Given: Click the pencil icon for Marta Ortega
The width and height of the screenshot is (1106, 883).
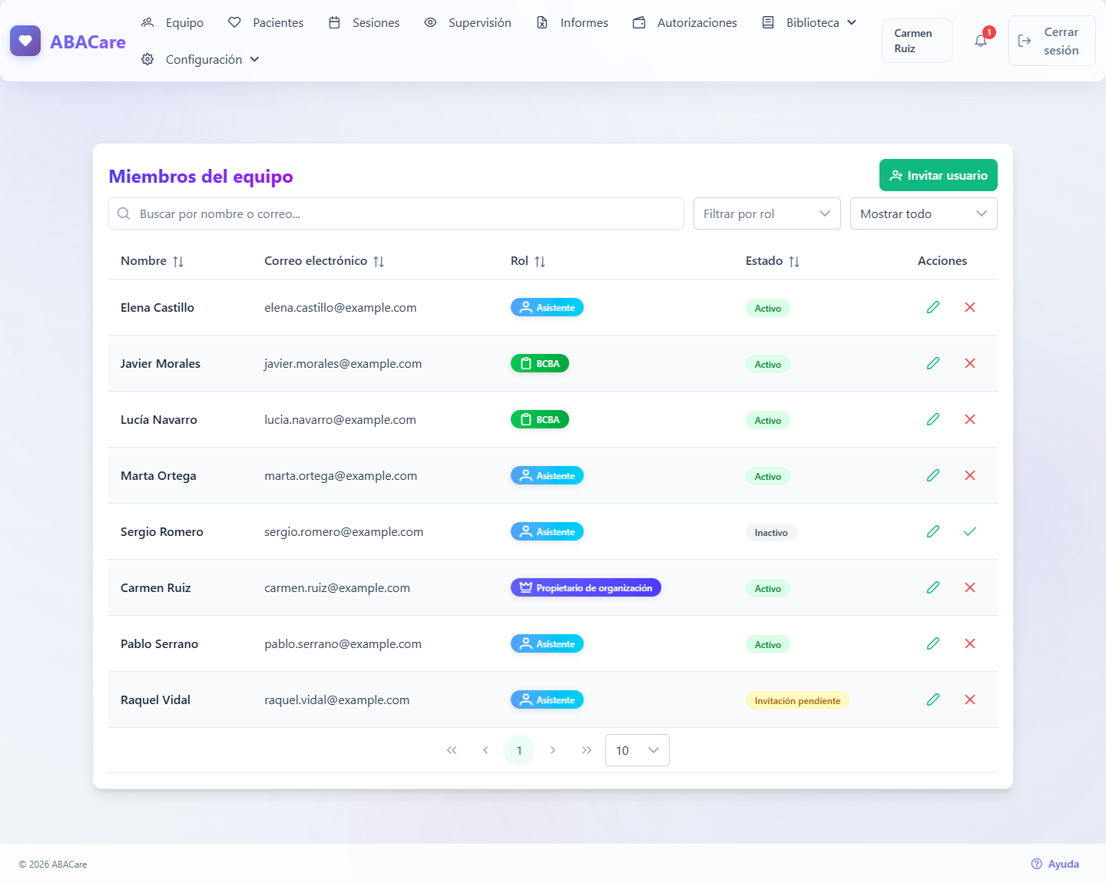Looking at the screenshot, I should [x=933, y=475].
